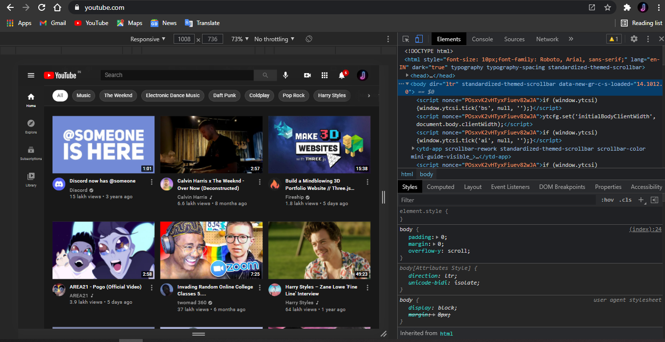Open DevTools customize three-dot menu
The width and height of the screenshot is (665, 342).
pyautogui.click(x=648, y=39)
